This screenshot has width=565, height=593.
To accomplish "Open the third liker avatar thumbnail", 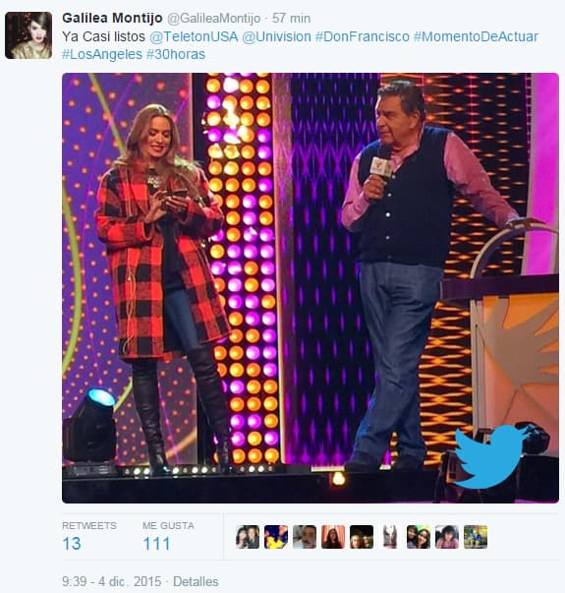I will pos(305,537).
